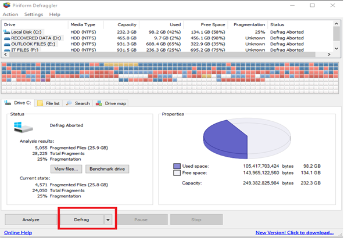The width and height of the screenshot is (362, 238).
Task: Sort by the Capacity column header
Action: 121,25
